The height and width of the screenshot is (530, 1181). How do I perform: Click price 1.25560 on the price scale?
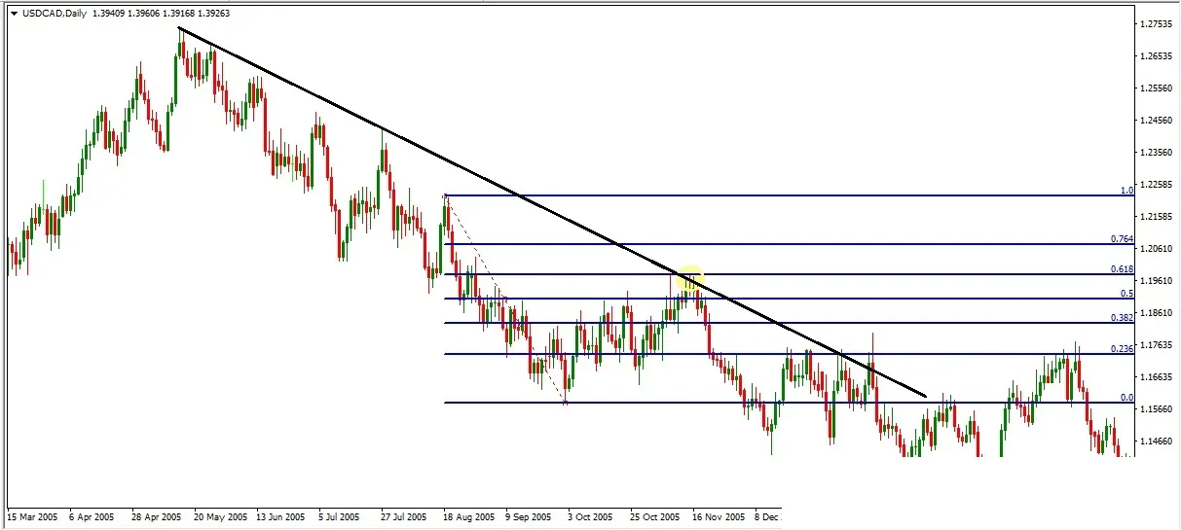pyautogui.click(x=1159, y=88)
